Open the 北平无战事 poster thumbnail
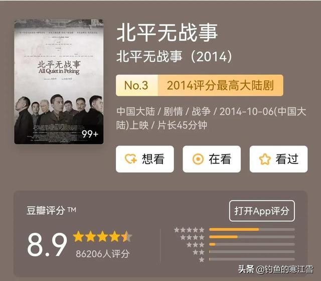This screenshot has height=281, width=321. (x=59, y=81)
